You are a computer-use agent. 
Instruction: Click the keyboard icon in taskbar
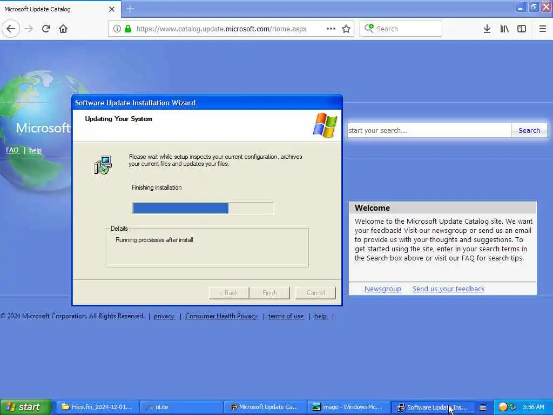coord(483,407)
